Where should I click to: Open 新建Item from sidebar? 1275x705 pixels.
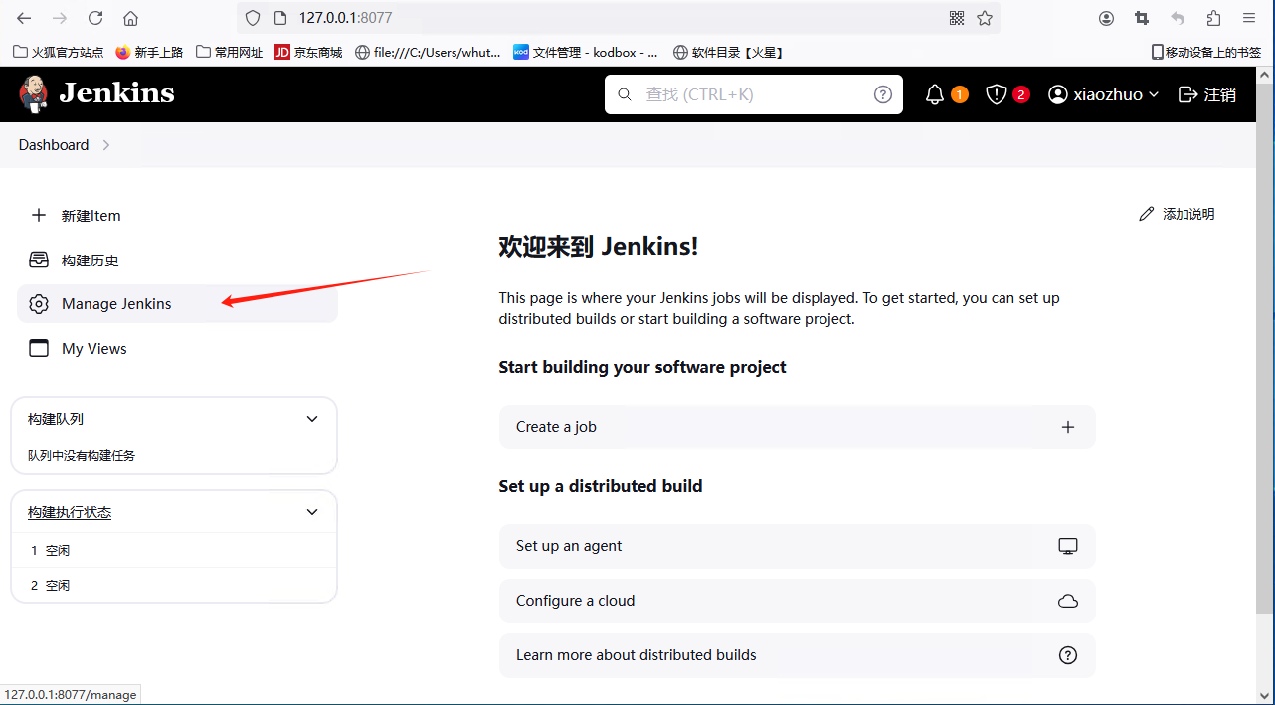(177, 216)
